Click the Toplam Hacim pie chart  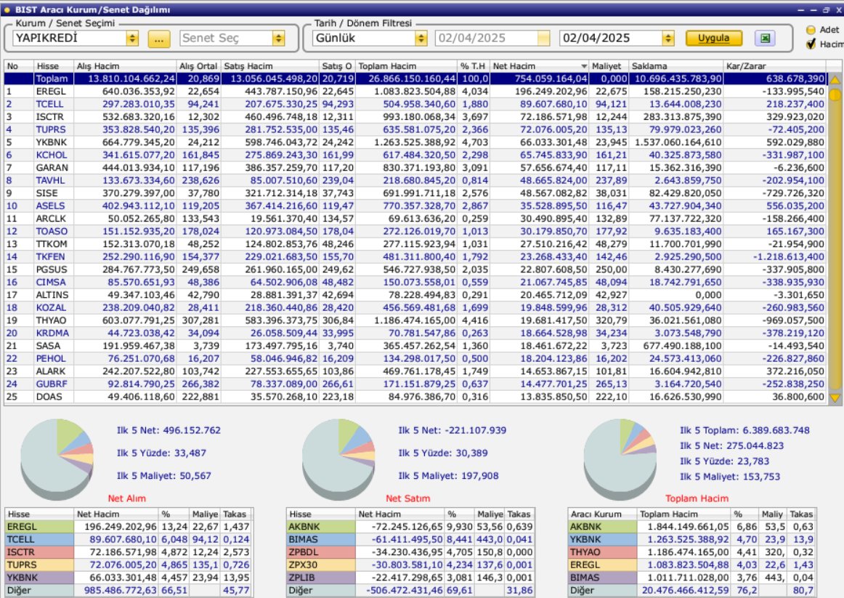(x=620, y=459)
